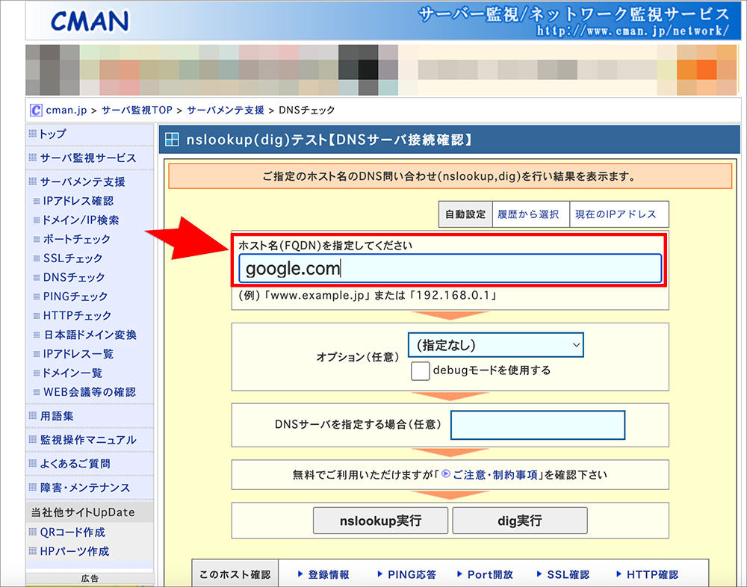Click the dig実行 button
Viewport: 747px width, 587px height.
click(x=519, y=521)
